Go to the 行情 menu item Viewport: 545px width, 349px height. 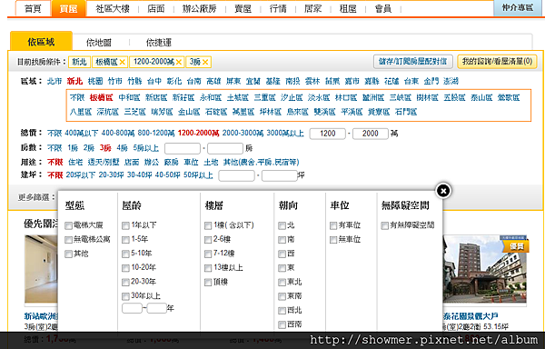click(x=278, y=9)
